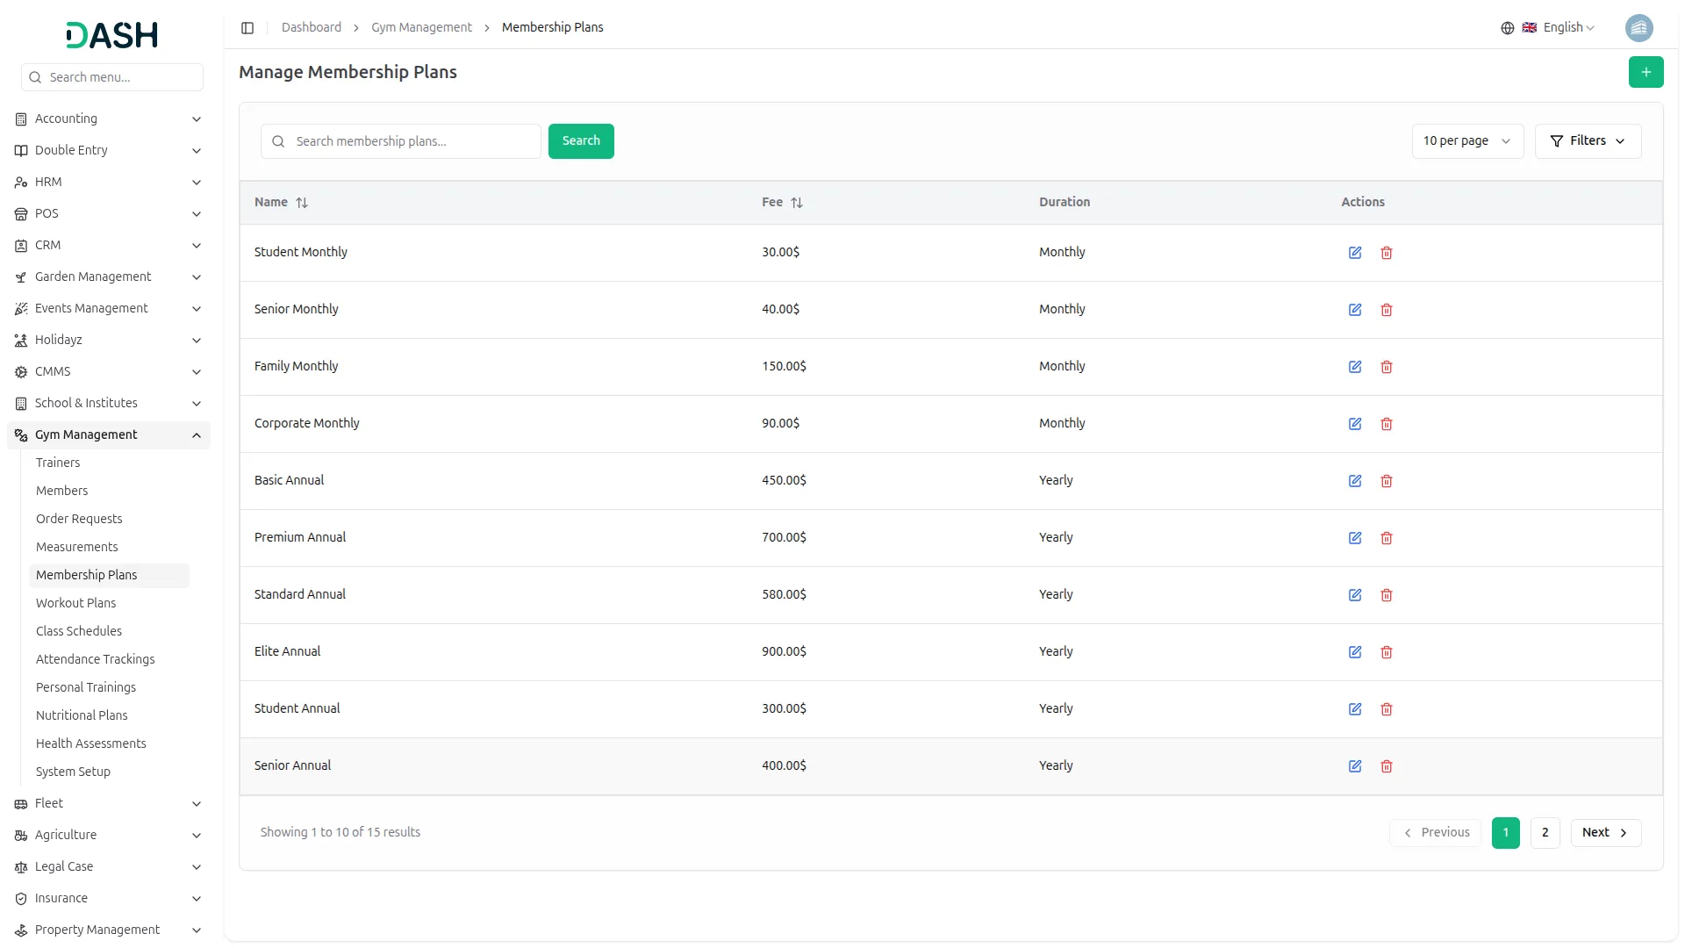Jump to page 2
1685x948 pixels.
[x=1545, y=833]
